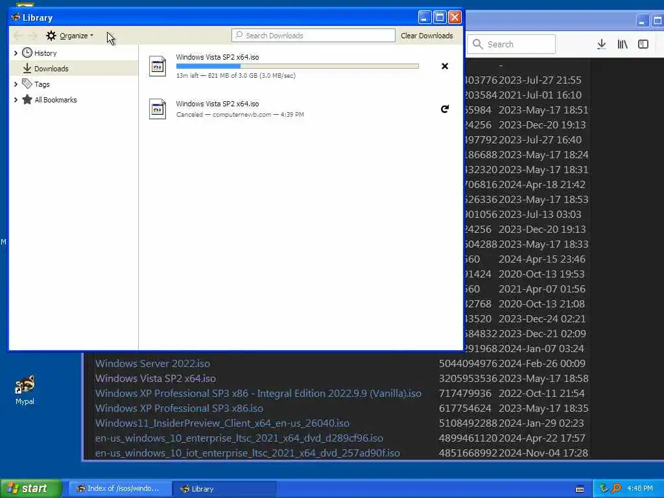Image resolution: width=664 pixels, height=498 pixels.
Task: Click the file icon of the downloading ISO
Action: coord(158,66)
